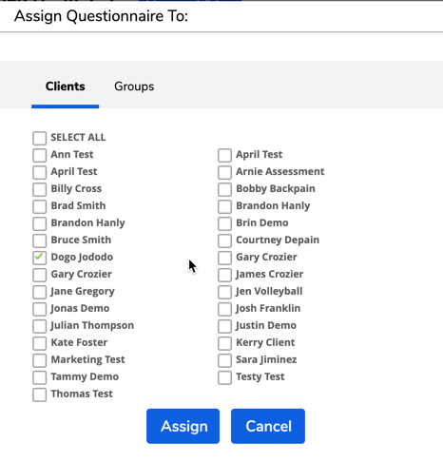This screenshot has height=462, width=443.
Task: Check the SELECT ALL checkbox
Action: (39, 138)
